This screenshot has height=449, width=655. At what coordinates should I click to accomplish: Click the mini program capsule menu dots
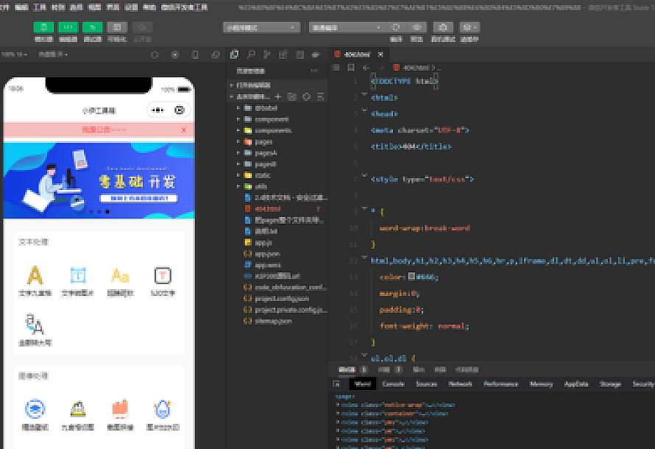point(157,110)
